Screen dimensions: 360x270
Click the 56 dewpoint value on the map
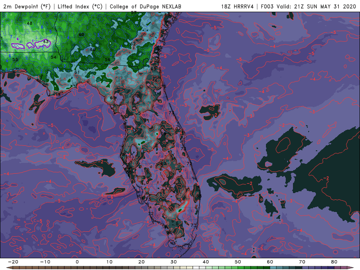click(x=108, y=59)
